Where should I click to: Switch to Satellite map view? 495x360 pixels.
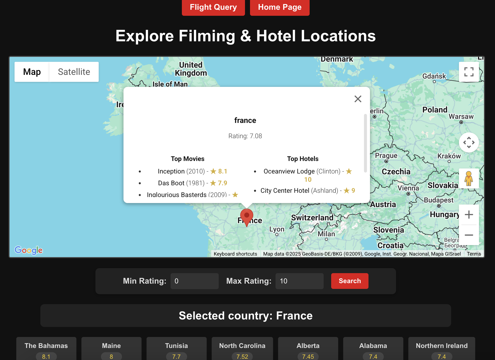point(74,72)
